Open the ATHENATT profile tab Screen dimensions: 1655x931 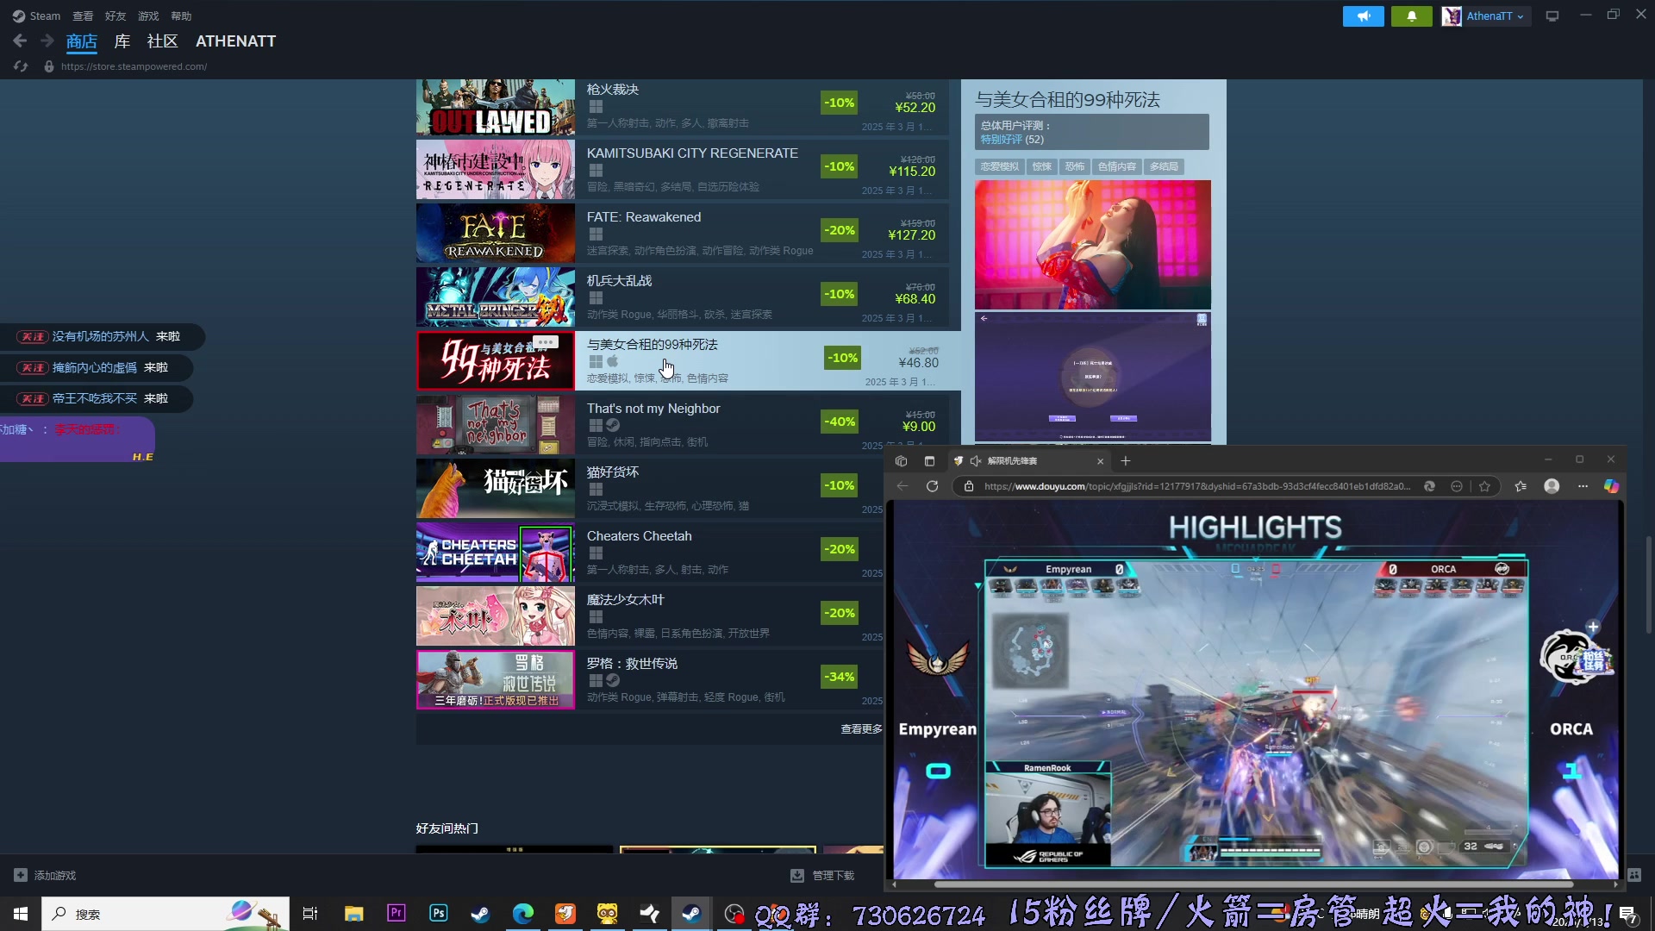[x=235, y=41]
